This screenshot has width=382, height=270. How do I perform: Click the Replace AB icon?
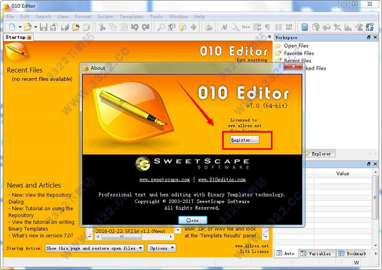pos(172,27)
